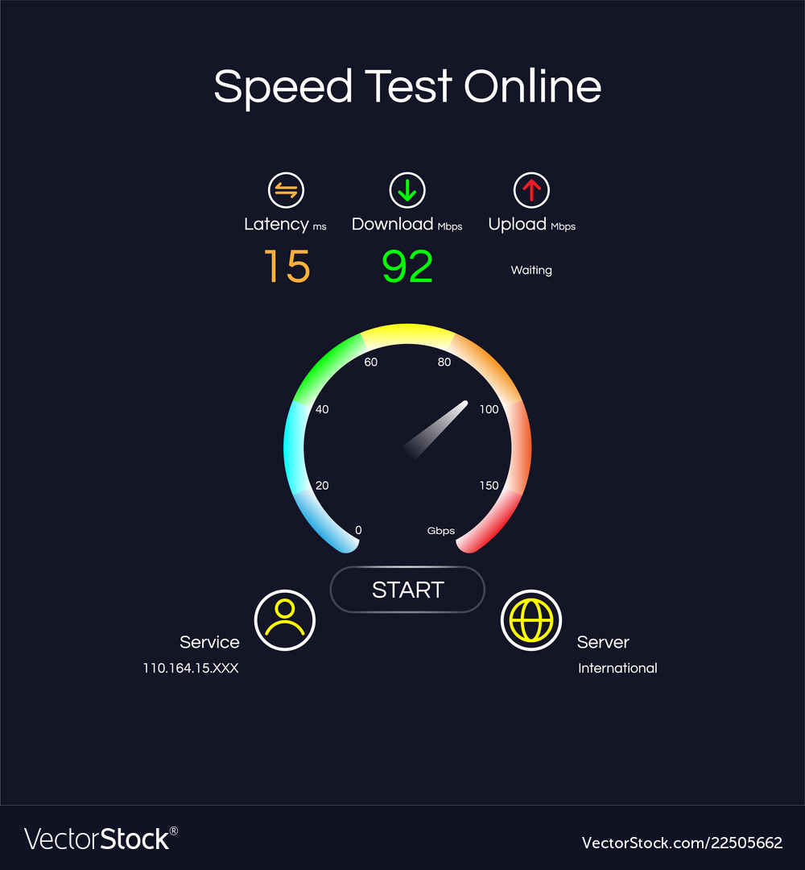The image size is (805, 870).
Task: Click the orange Latency arrows icon
Action: pos(286,190)
